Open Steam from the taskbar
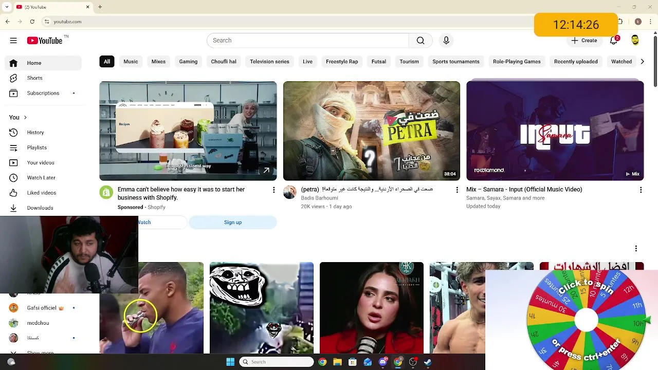 click(x=428, y=362)
